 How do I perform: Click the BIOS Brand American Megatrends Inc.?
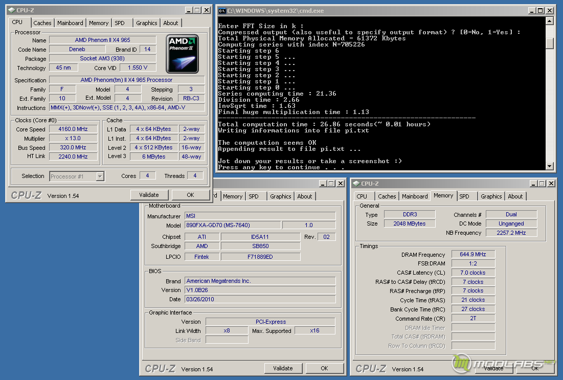pos(260,281)
